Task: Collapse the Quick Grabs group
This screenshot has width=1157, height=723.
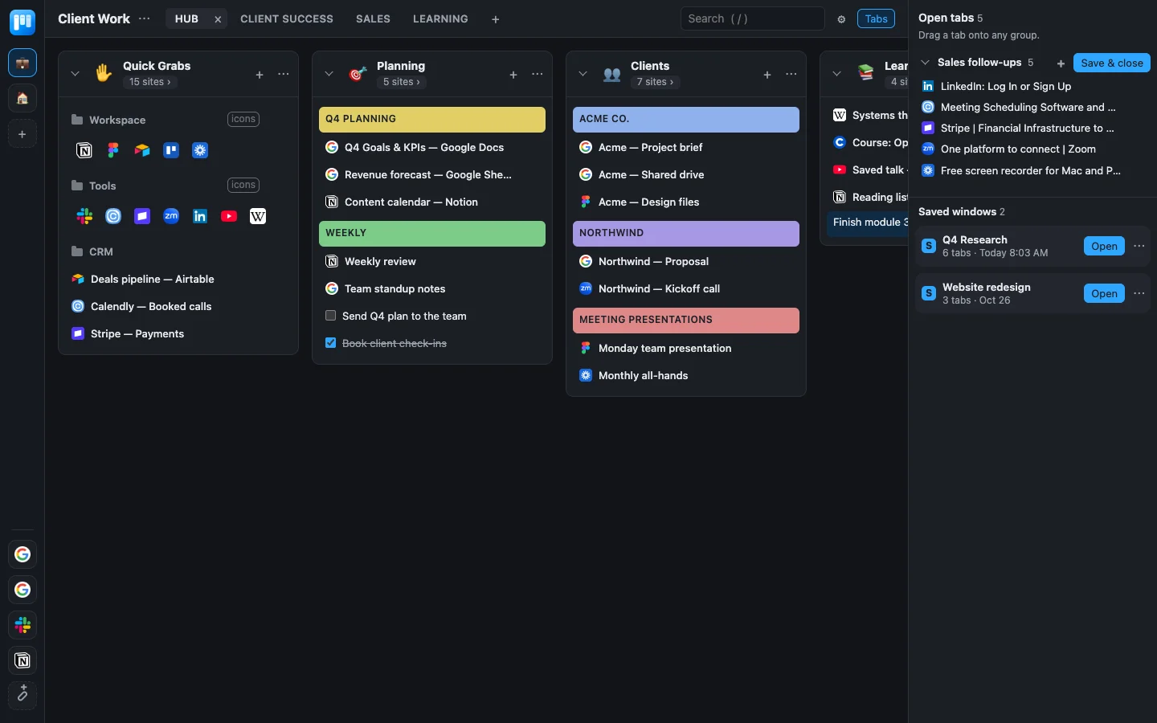Action: [75, 74]
